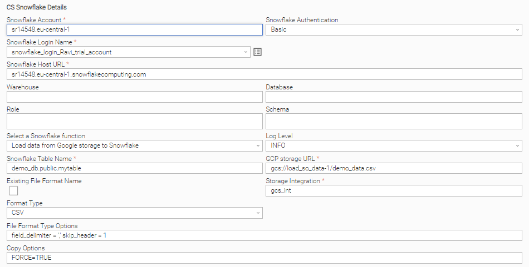This screenshot has width=529, height=267.
Task: Focus the Snowflake Host URL field
Action: pos(264,74)
